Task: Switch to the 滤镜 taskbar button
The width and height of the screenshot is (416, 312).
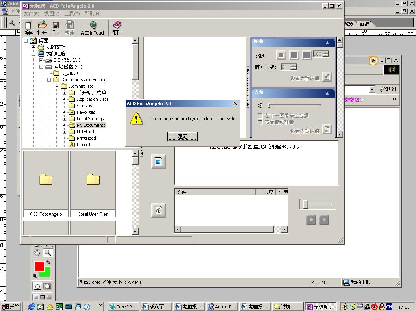Action: [288, 307]
